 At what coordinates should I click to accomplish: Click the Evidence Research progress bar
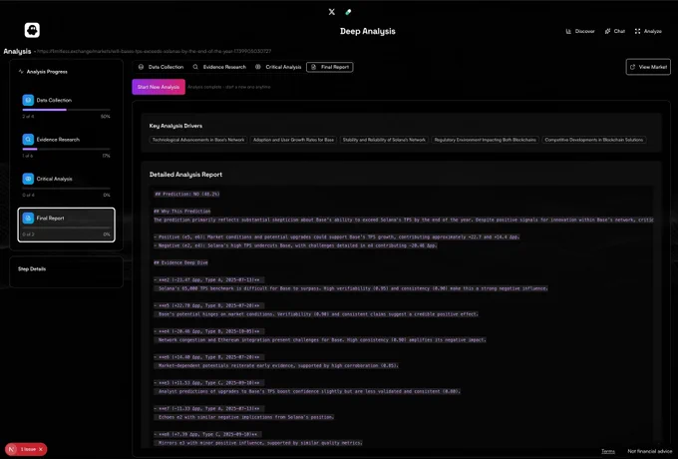coord(66,149)
